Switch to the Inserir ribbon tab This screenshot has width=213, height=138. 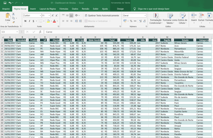coord(33,9)
